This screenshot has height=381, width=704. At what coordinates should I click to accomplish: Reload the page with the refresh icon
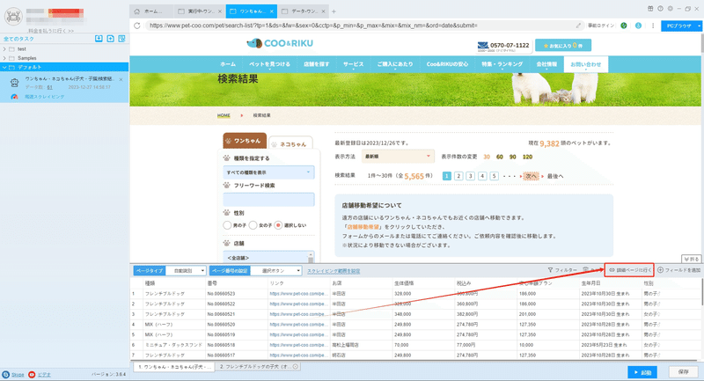pos(137,26)
